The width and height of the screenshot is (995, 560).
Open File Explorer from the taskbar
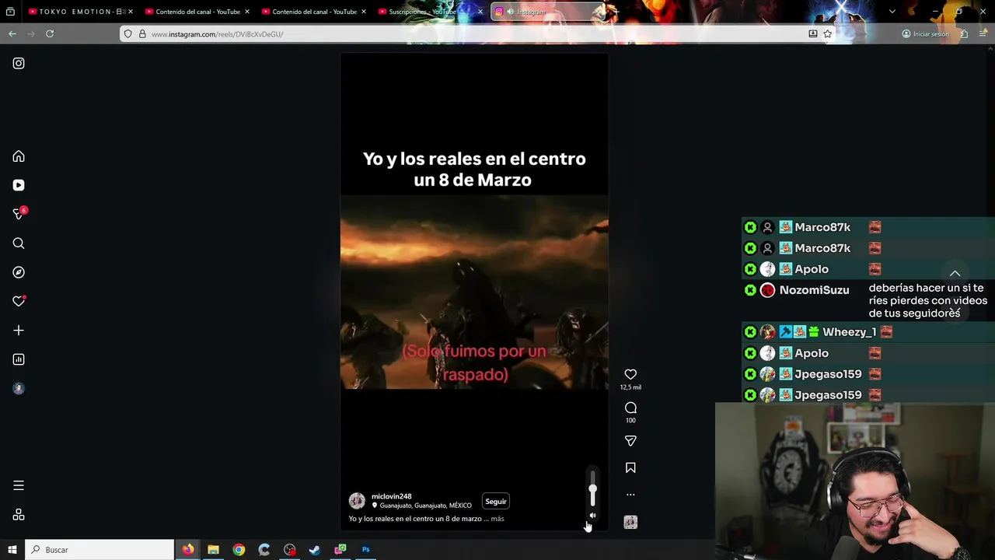(x=213, y=550)
